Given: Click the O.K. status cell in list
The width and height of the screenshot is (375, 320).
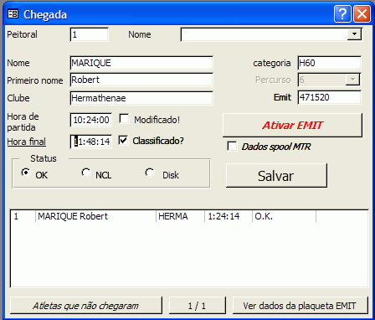Looking at the screenshot, I should 284,216.
